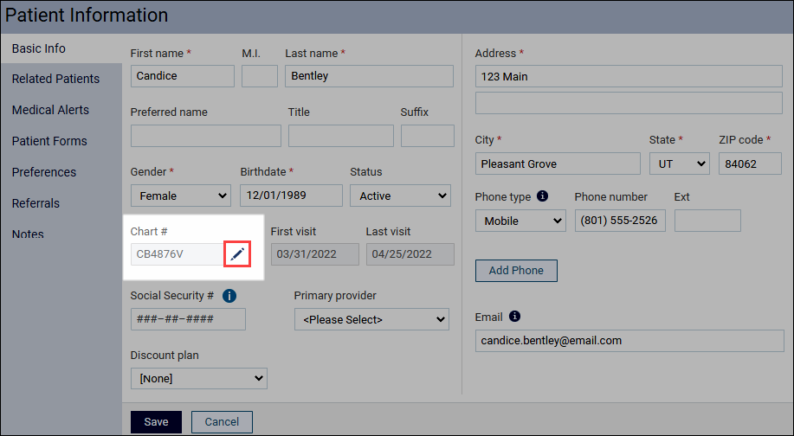794x436 pixels.
Task: Click the Last visit field showing 04/25/2022
Action: coord(410,254)
